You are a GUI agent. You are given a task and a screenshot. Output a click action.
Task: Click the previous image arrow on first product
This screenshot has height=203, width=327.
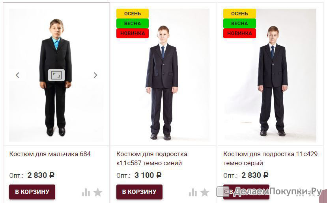(x=17, y=75)
